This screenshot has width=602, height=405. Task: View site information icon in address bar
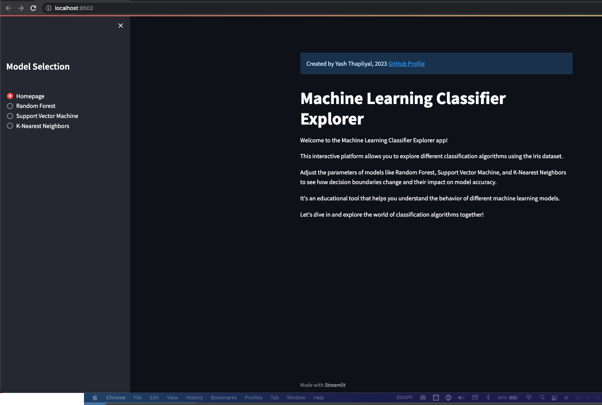(49, 8)
